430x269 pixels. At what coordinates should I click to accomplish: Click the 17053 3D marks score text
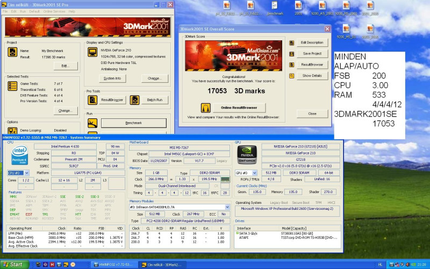(x=236, y=91)
